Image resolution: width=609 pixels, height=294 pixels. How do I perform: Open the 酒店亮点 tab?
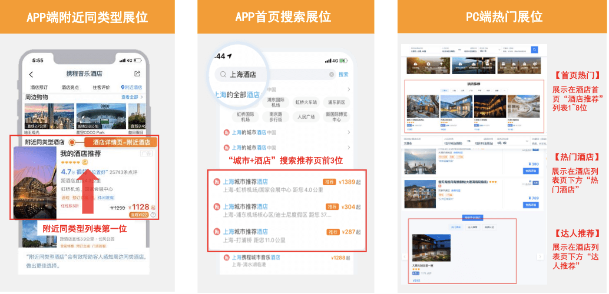[70, 87]
